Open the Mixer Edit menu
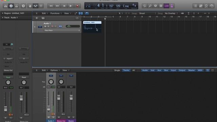The height and width of the screenshot is (122, 217). tap(45, 70)
